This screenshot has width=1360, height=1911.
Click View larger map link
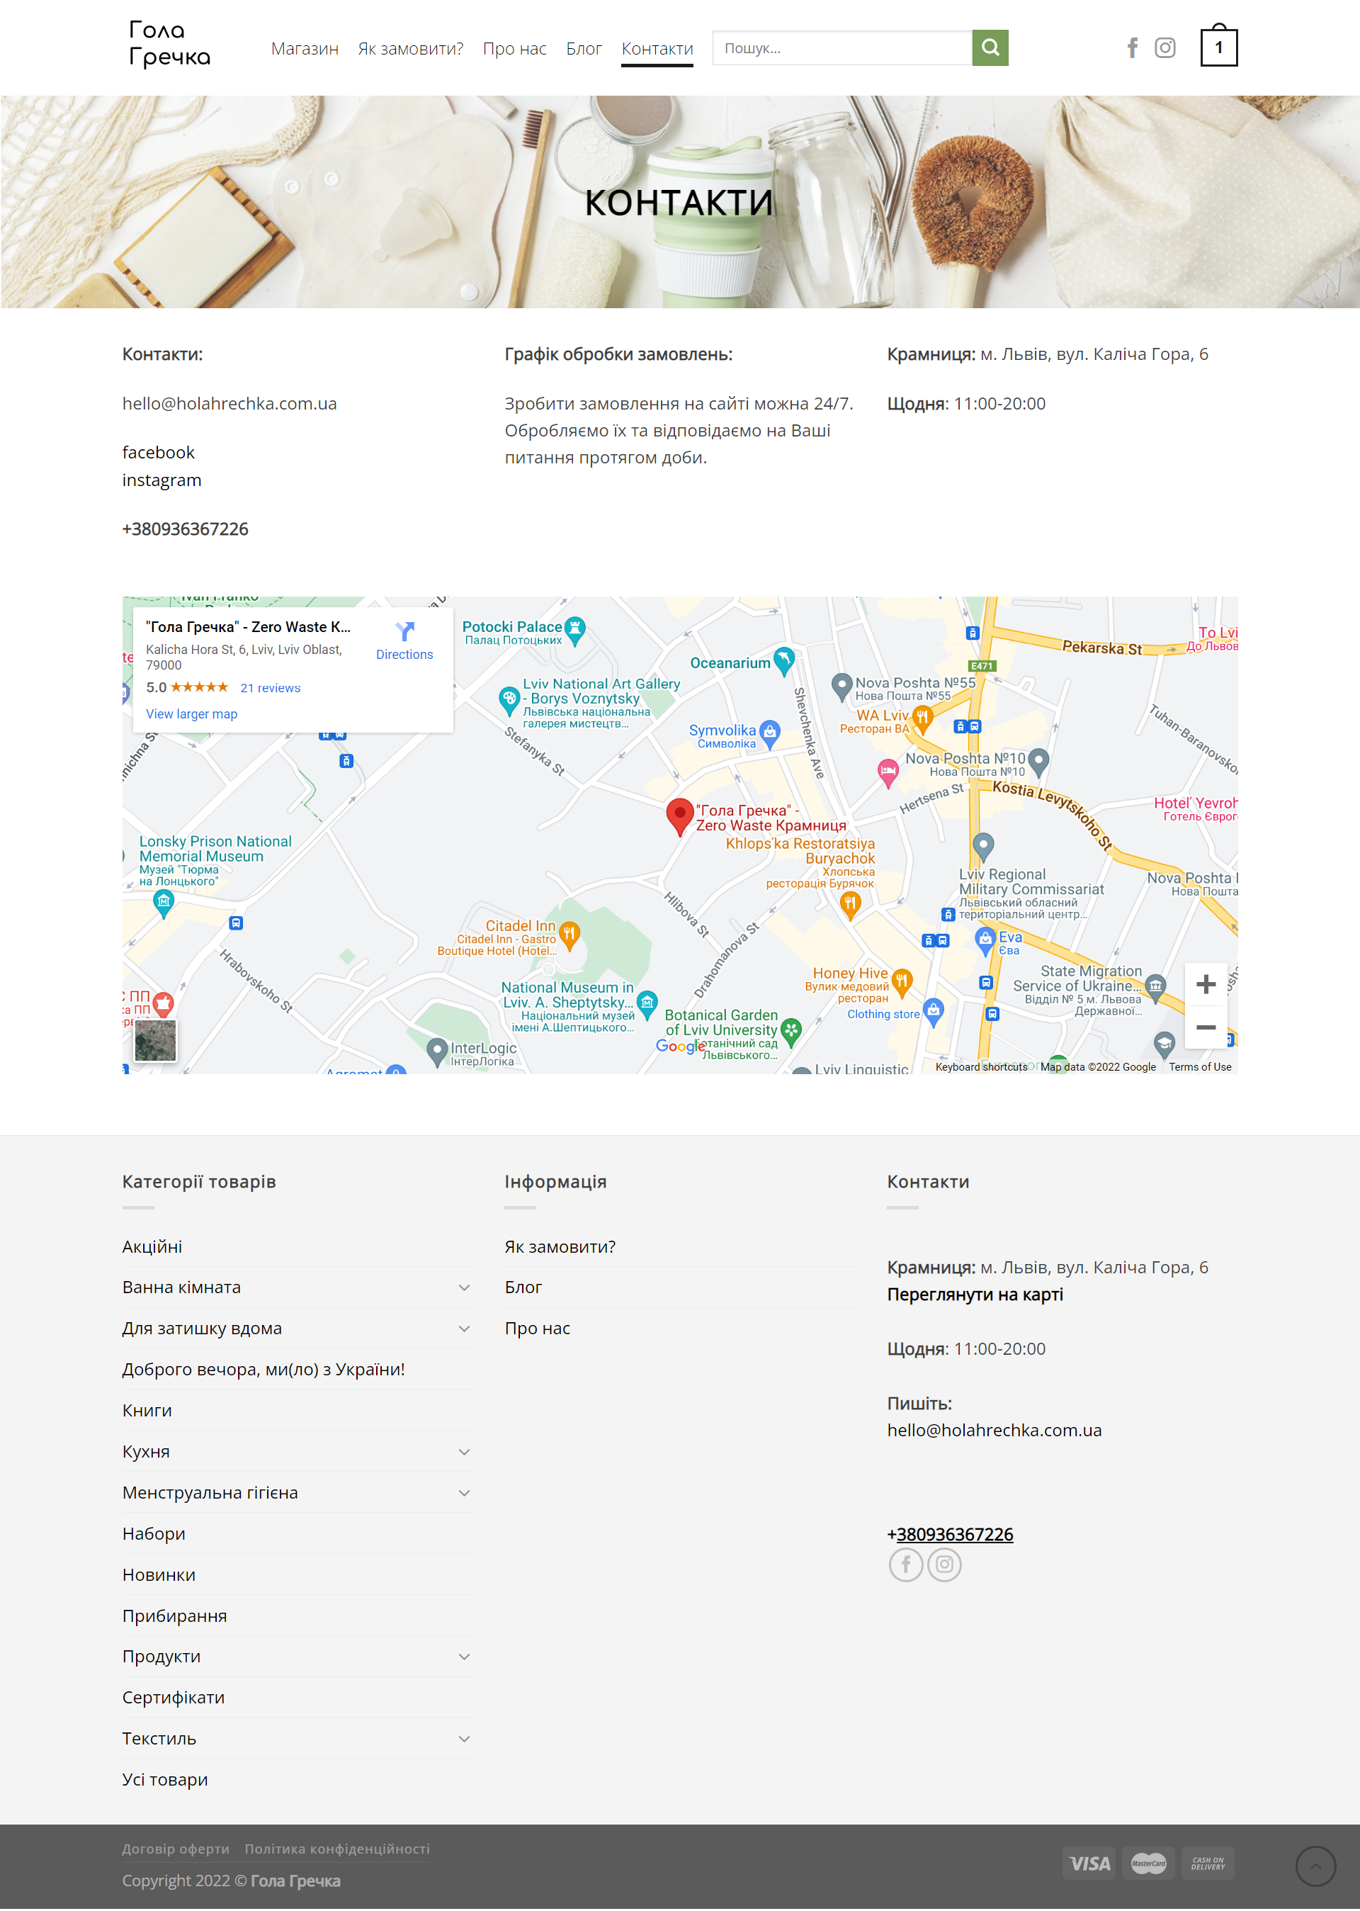pyautogui.click(x=192, y=714)
